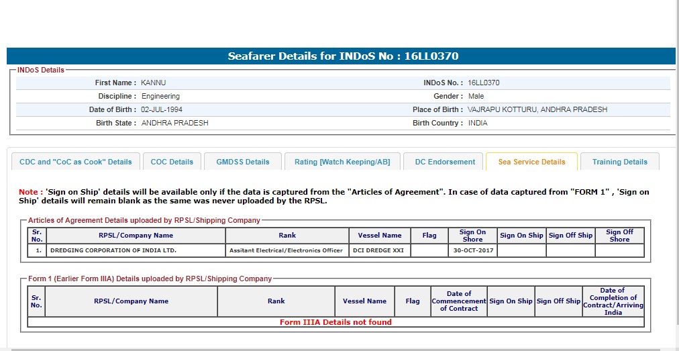
Task: Click the Articles table Flag header
Action: pyautogui.click(x=429, y=236)
